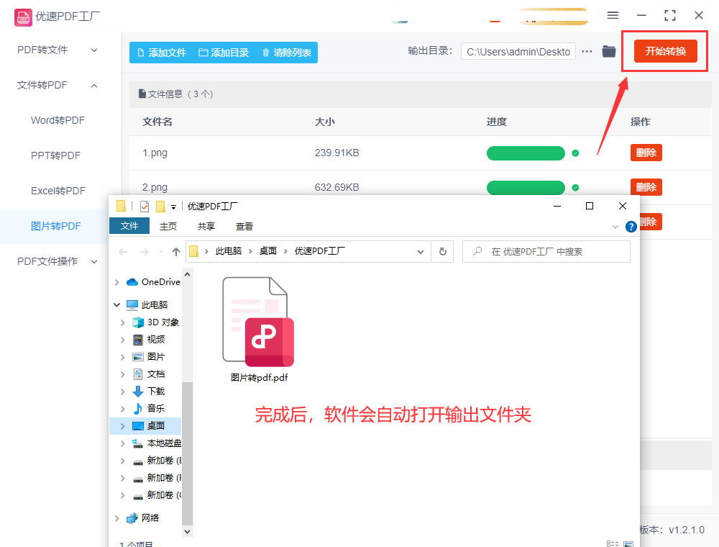Click green check icon of 2.png row
Viewport: 719px width, 547px height.
[575, 188]
